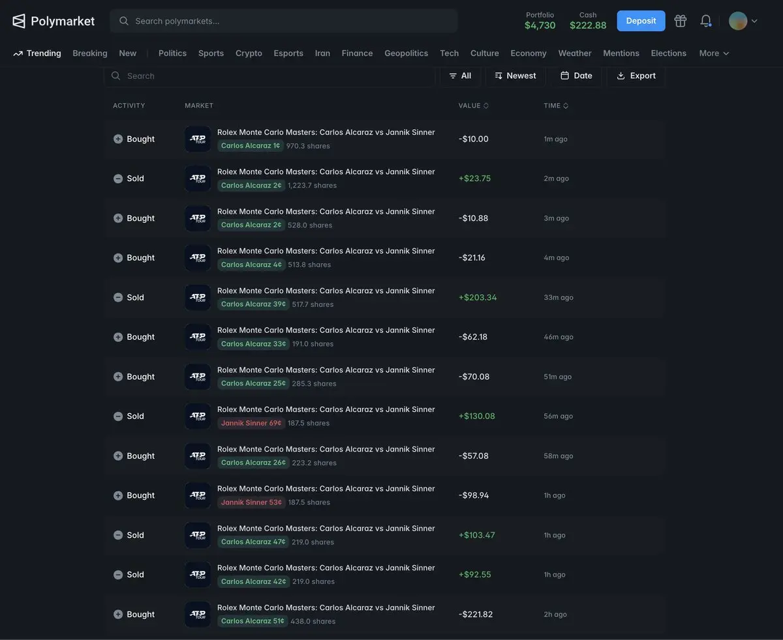This screenshot has height=640, width=783.
Task: Open the Finance category
Action: click(358, 53)
